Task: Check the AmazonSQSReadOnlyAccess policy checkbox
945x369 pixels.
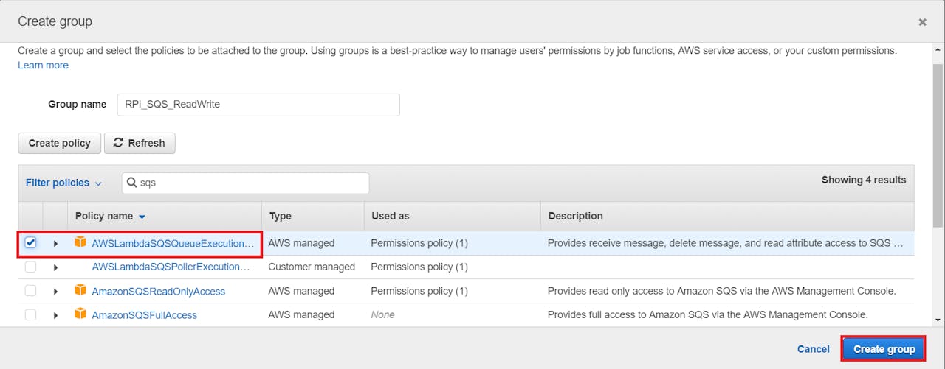Action: click(30, 291)
